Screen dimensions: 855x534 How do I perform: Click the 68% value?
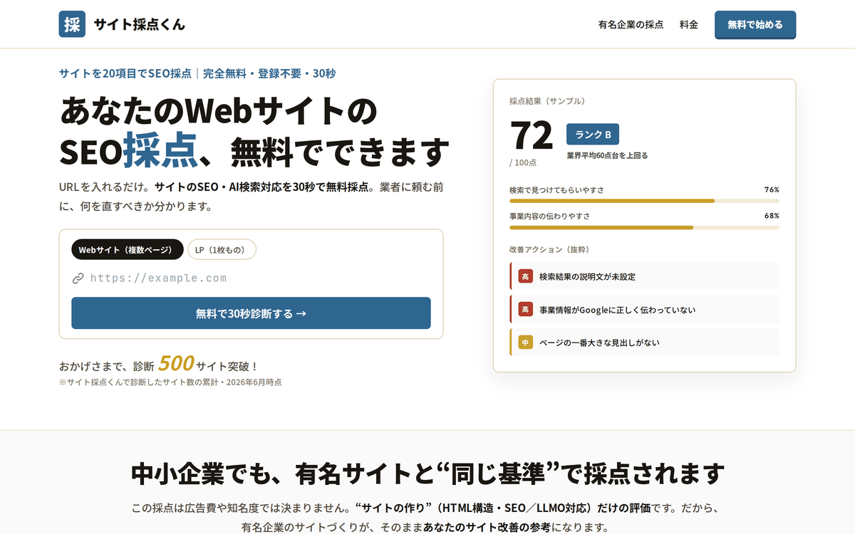(x=772, y=216)
